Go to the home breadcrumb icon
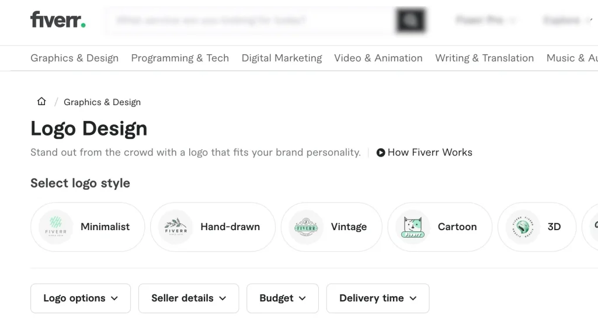This screenshot has height=330, width=598. (x=41, y=102)
